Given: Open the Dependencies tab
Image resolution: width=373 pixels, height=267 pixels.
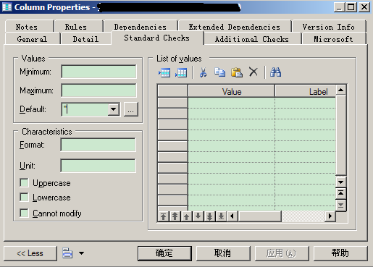Looking at the screenshot, I should point(140,27).
